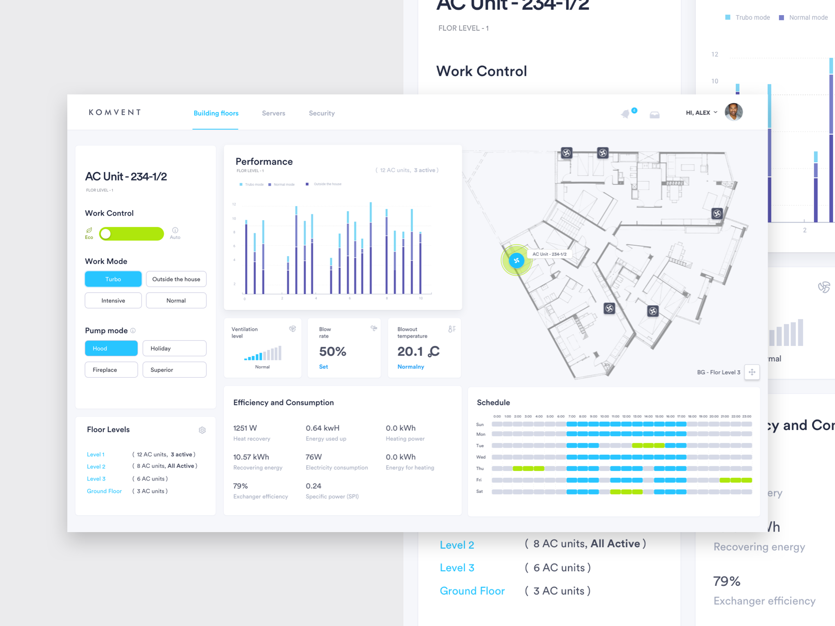Viewport: 835px width, 626px height.
Task: Click the thermometer icon in Blowout temperature card
Action: coord(452,329)
